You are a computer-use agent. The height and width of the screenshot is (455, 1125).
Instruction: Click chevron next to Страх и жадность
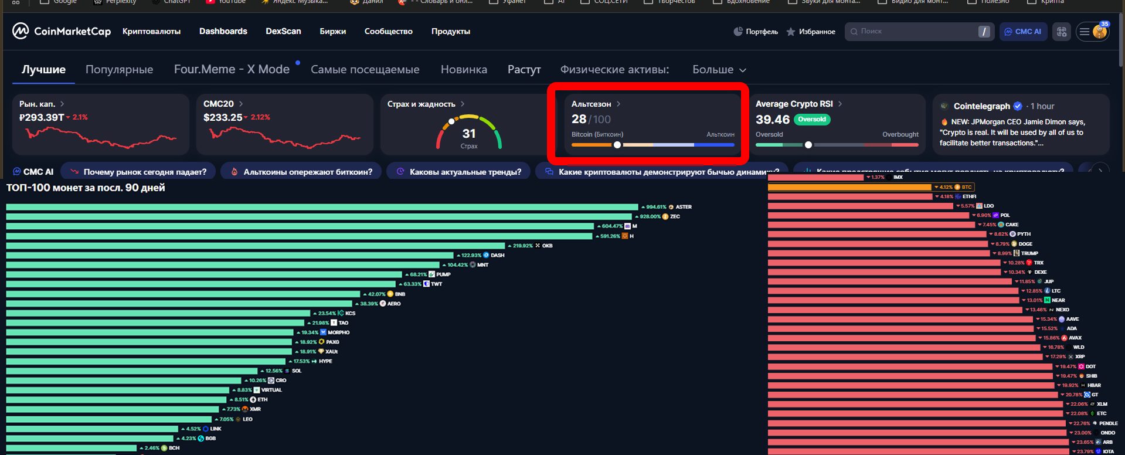[x=463, y=104]
